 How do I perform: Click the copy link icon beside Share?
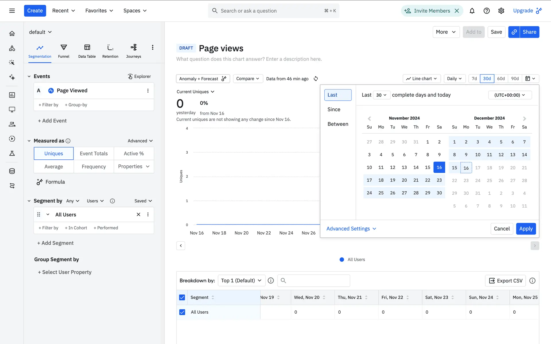point(514,32)
